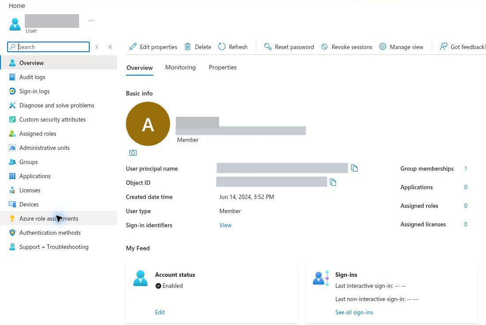Viewport: 486px width, 325px height.
Task: Focus the sidebar Search field
Action: coord(48,47)
